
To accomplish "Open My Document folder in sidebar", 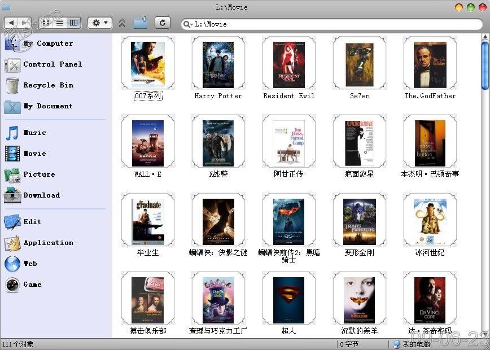I will tap(39, 106).
